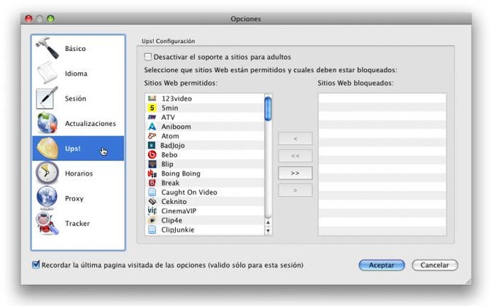The height and width of the screenshot is (306, 496).
Task: Switch to the Horarios section
Action: [x=78, y=173]
